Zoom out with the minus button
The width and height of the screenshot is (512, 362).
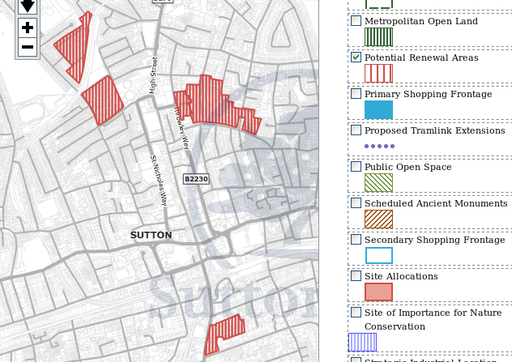(28, 47)
